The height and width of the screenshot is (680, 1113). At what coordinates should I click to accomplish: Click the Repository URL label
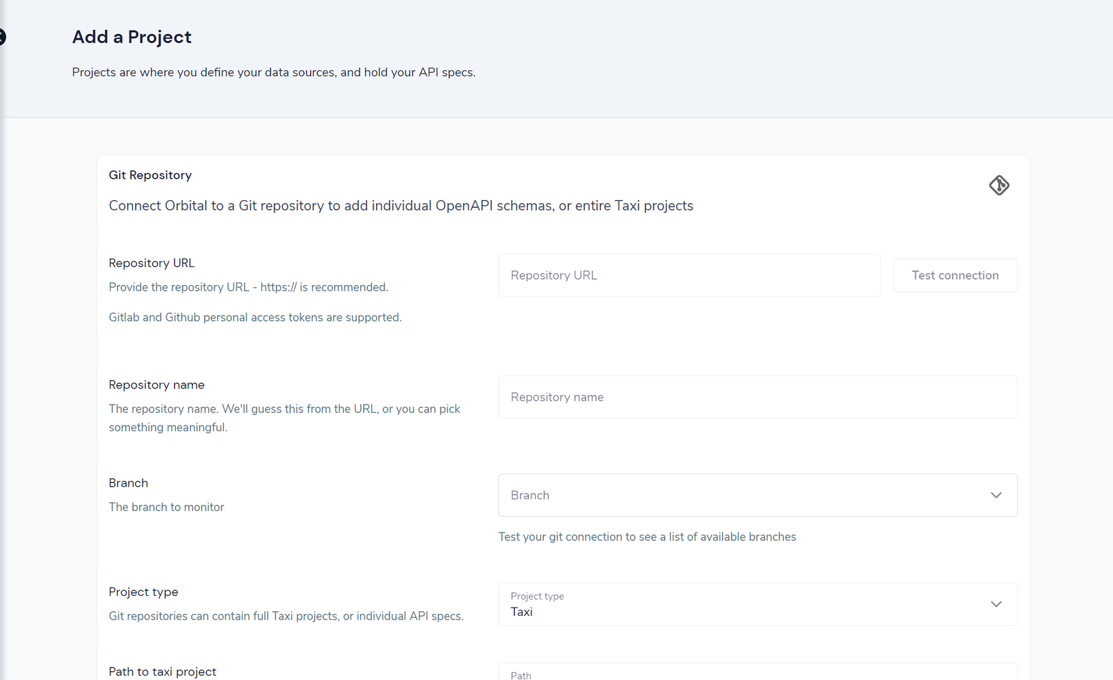[x=152, y=263]
